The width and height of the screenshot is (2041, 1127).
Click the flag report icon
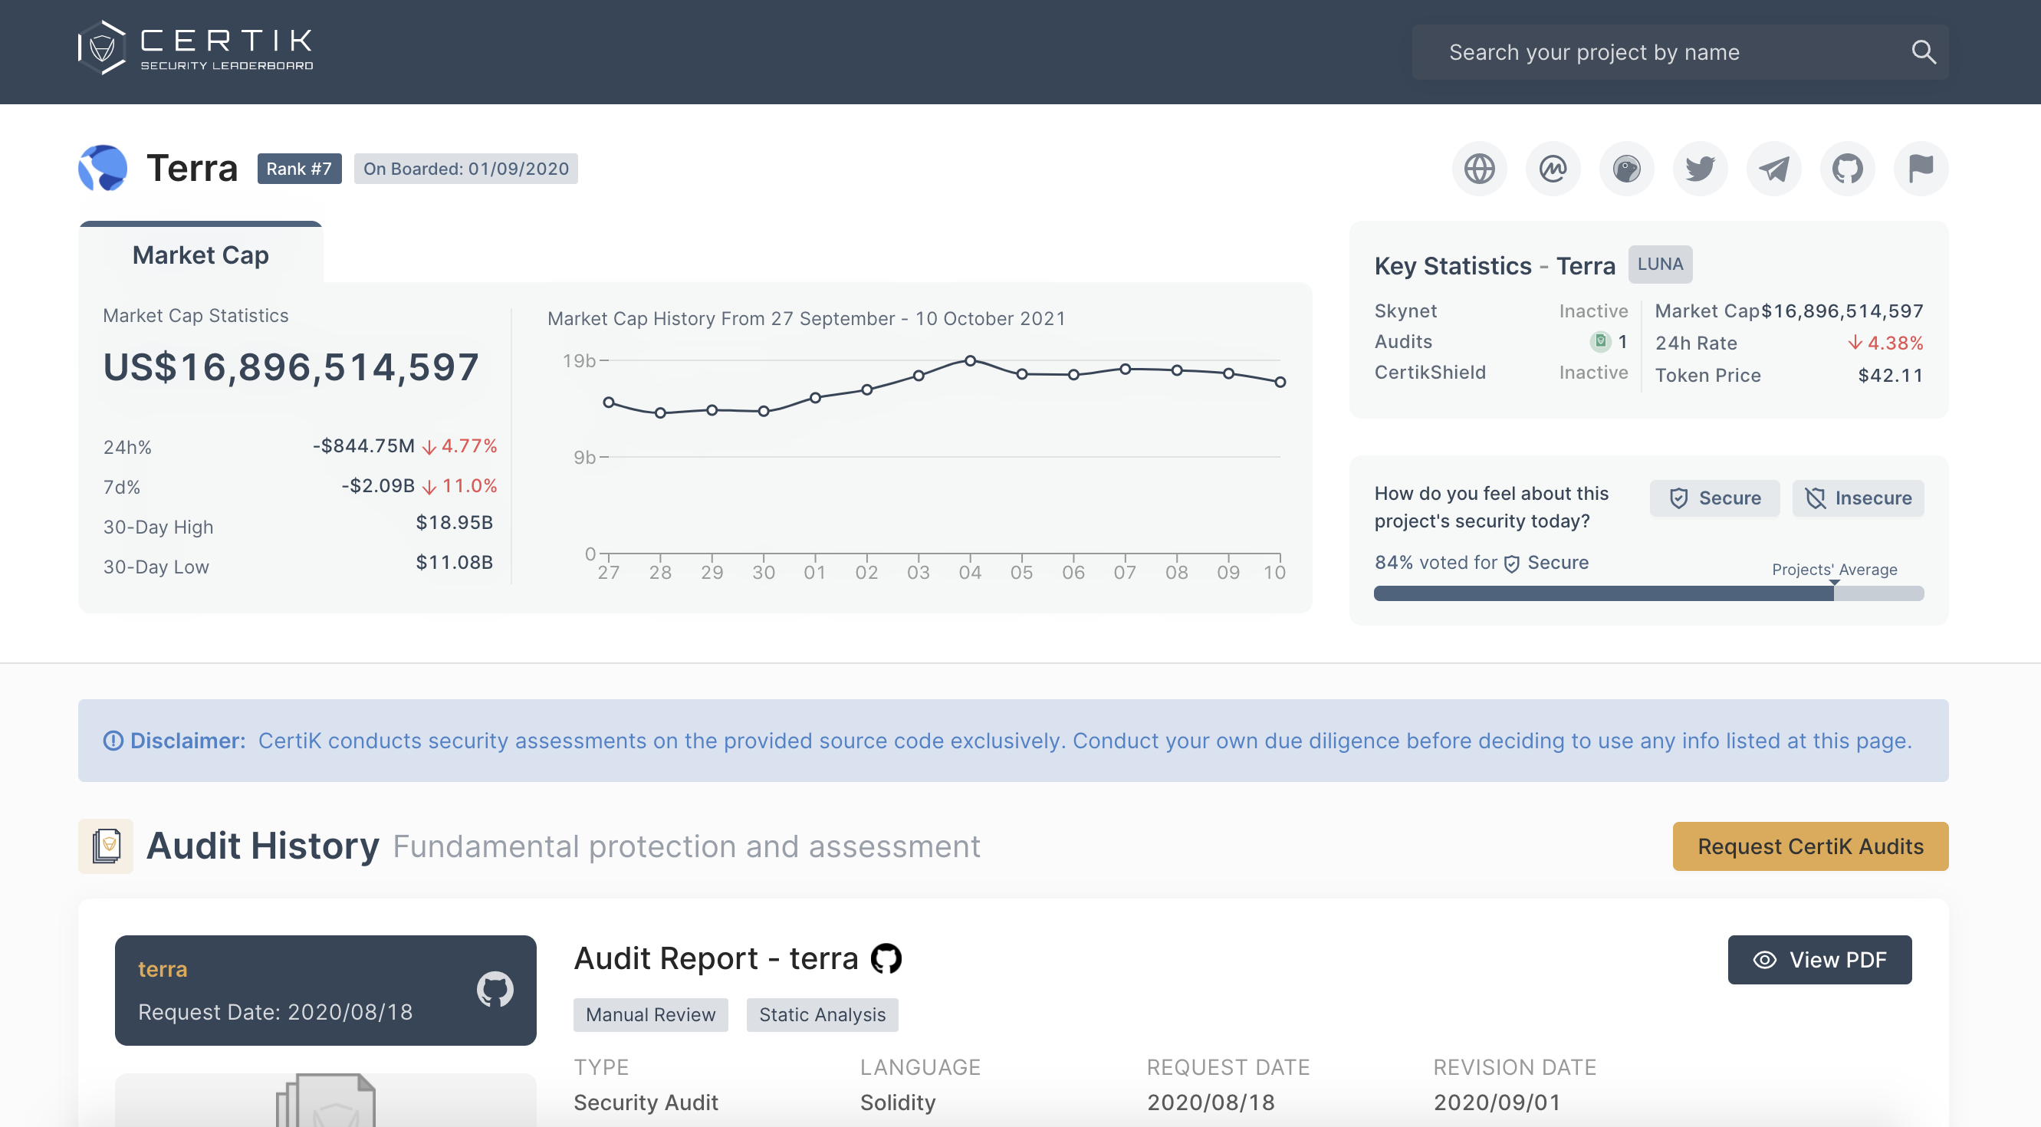tap(1921, 169)
